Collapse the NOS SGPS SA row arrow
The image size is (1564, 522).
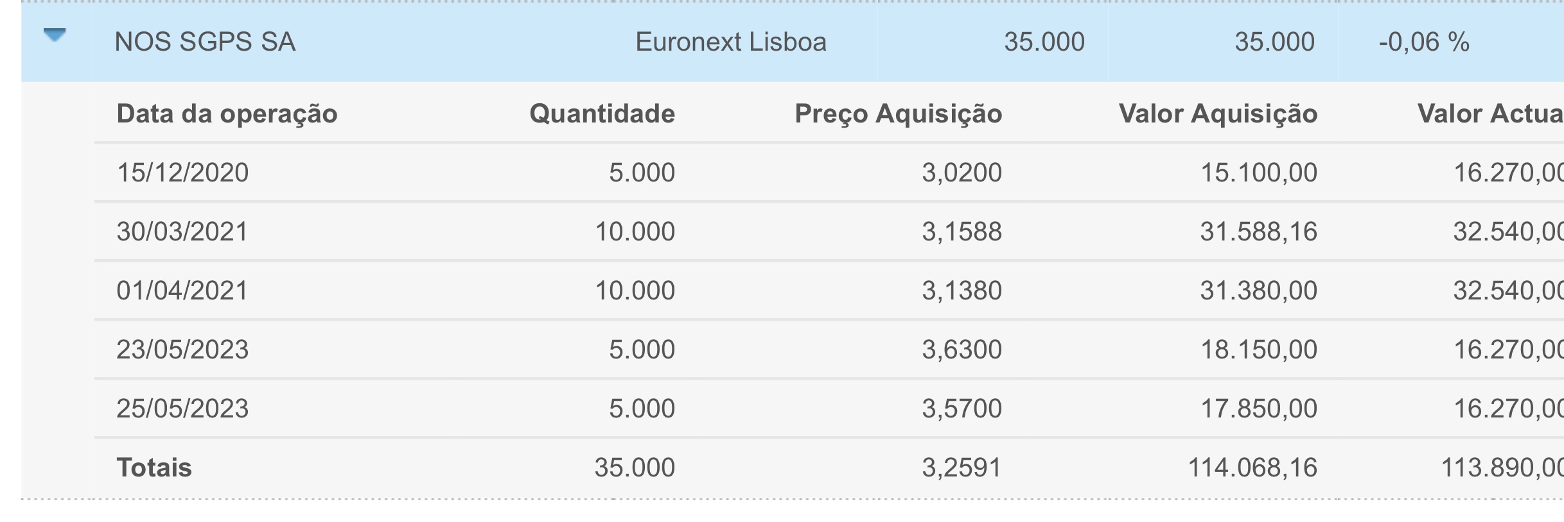[x=55, y=35]
